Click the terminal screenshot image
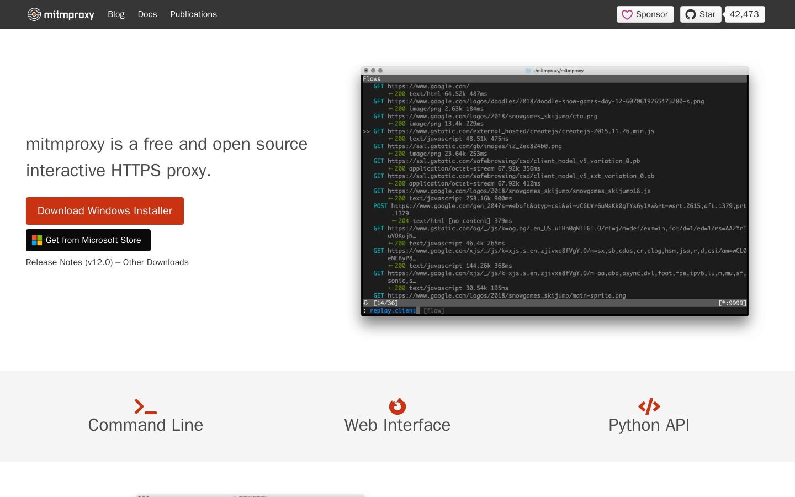 [x=555, y=192]
